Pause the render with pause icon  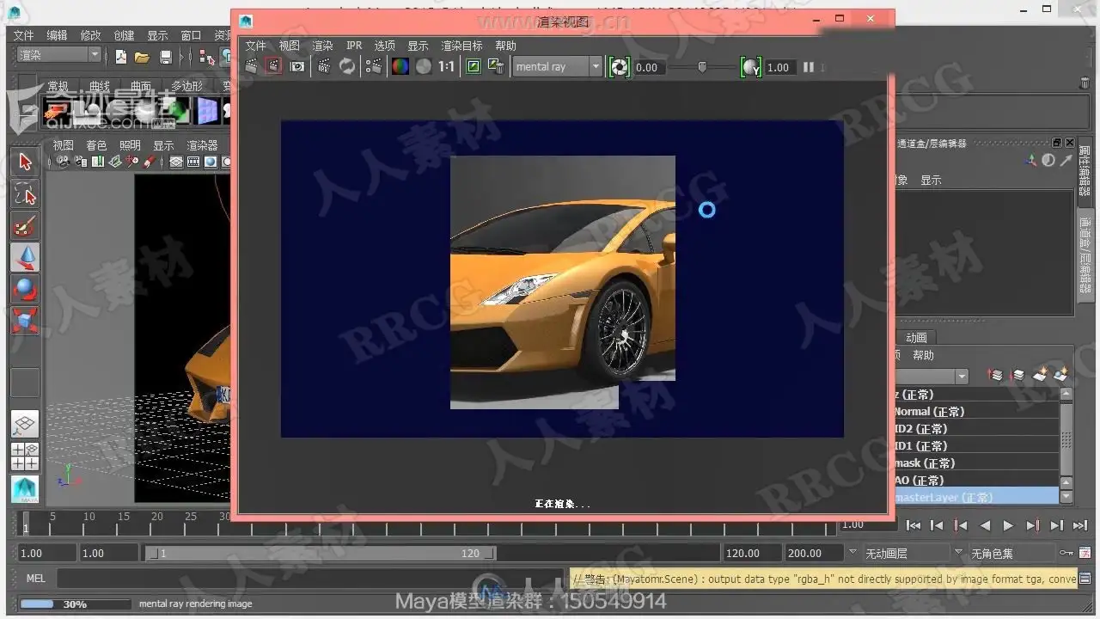[x=809, y=66]
